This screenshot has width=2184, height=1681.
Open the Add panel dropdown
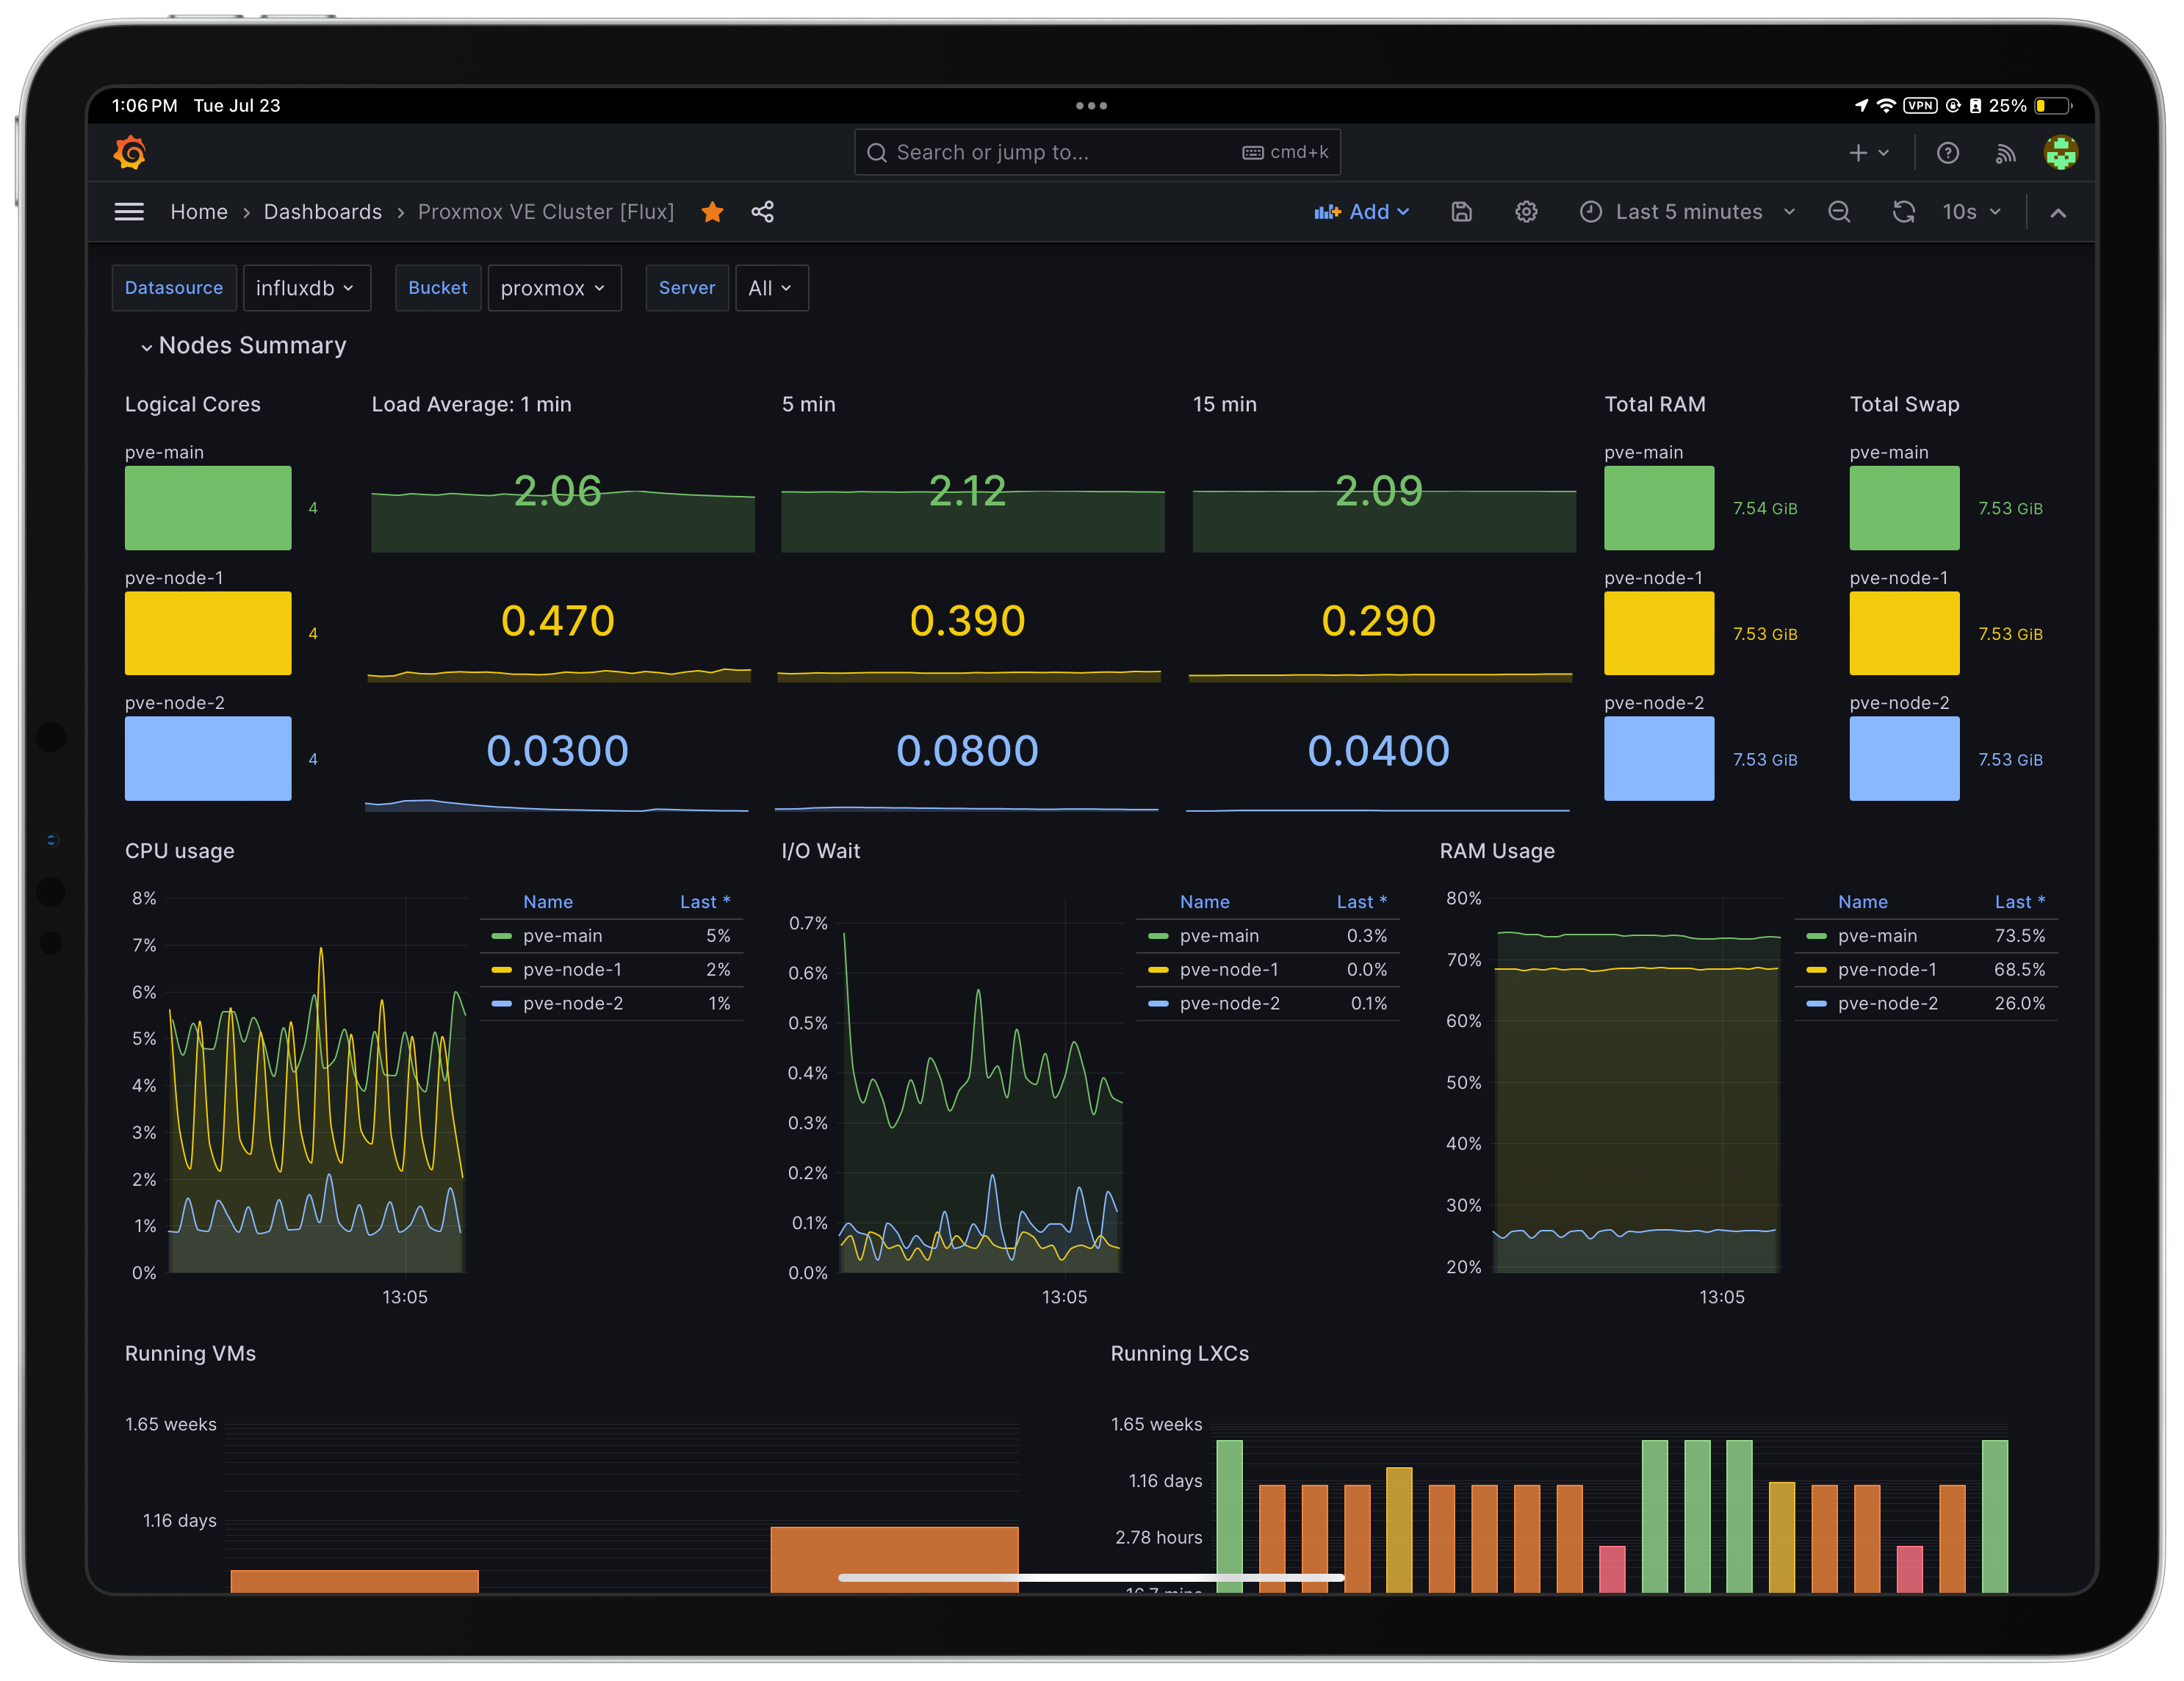(x=1361, y=212)
